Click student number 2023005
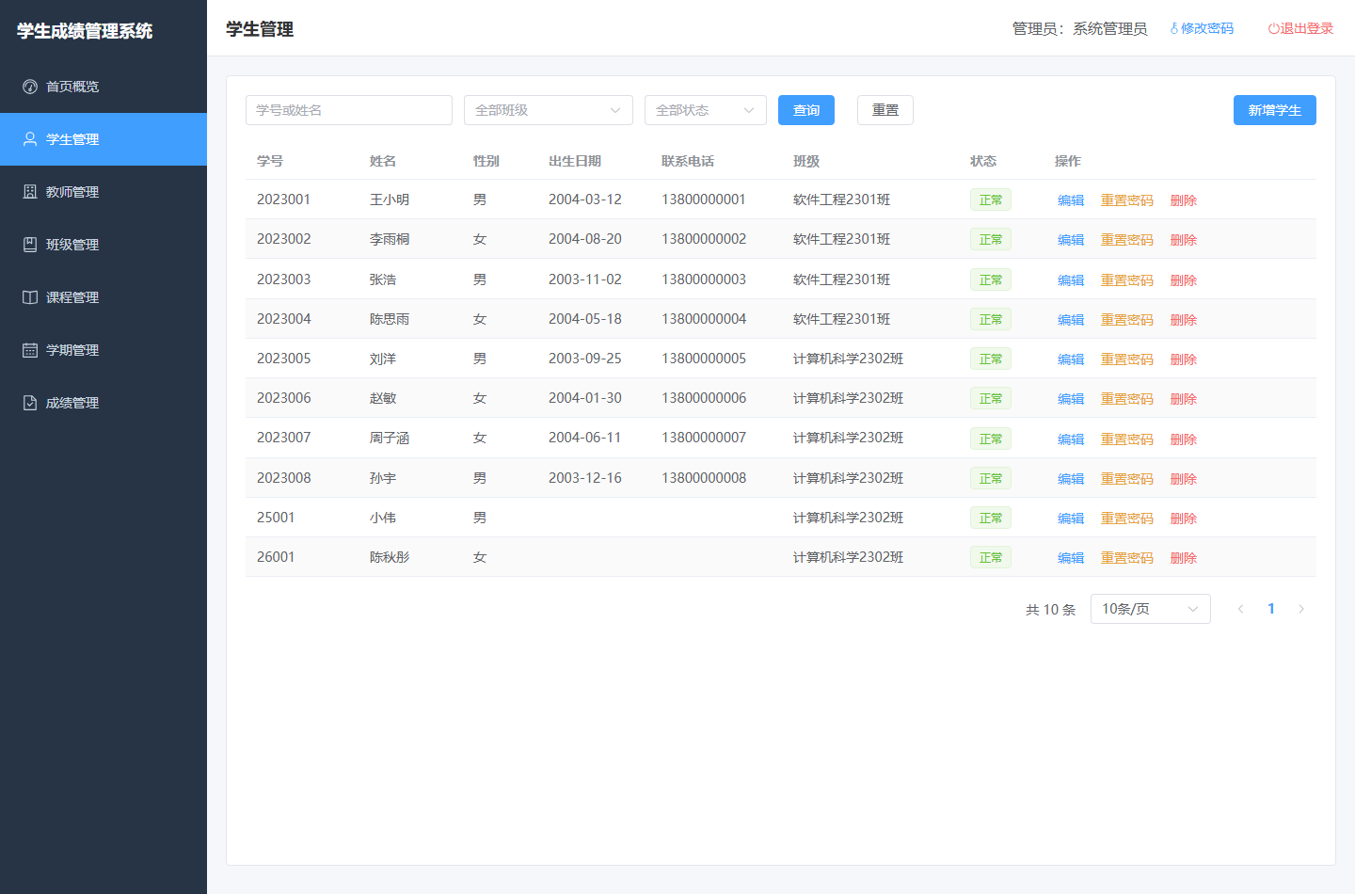This screenshot has height=894, width=1355. 283,359
